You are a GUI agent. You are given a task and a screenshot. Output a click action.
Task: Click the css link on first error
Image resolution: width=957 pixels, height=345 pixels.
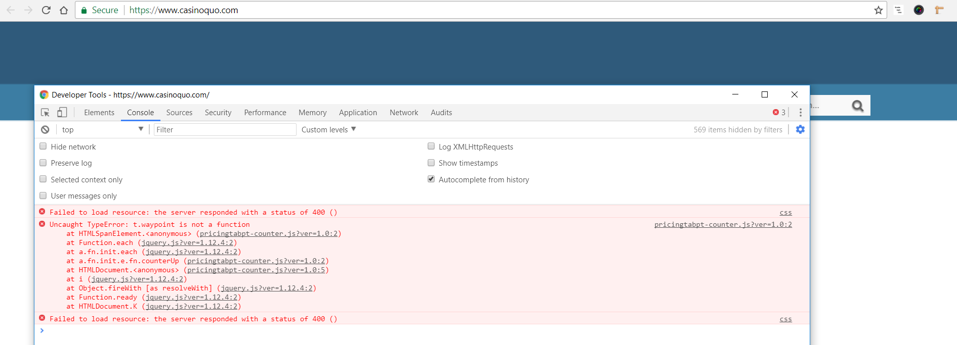[x=785, y=213]
